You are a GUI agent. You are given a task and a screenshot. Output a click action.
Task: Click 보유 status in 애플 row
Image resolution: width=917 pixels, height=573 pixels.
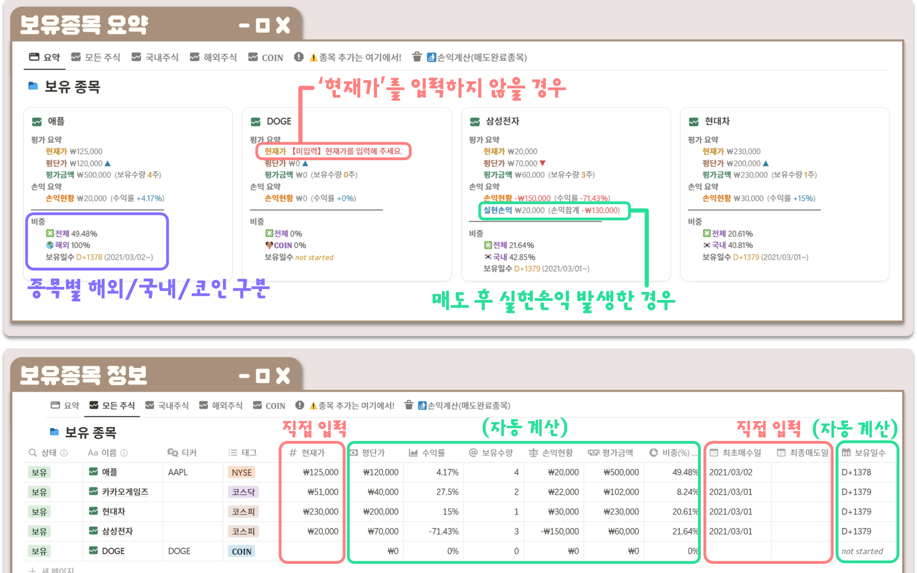coord(39,472)
